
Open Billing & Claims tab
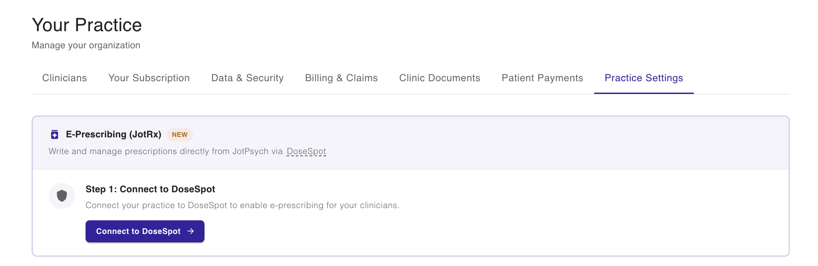[x=341, y=78]
